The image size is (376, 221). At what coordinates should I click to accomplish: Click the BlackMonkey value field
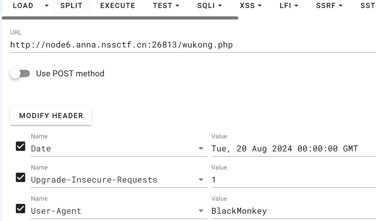click(x=294, y=211)
